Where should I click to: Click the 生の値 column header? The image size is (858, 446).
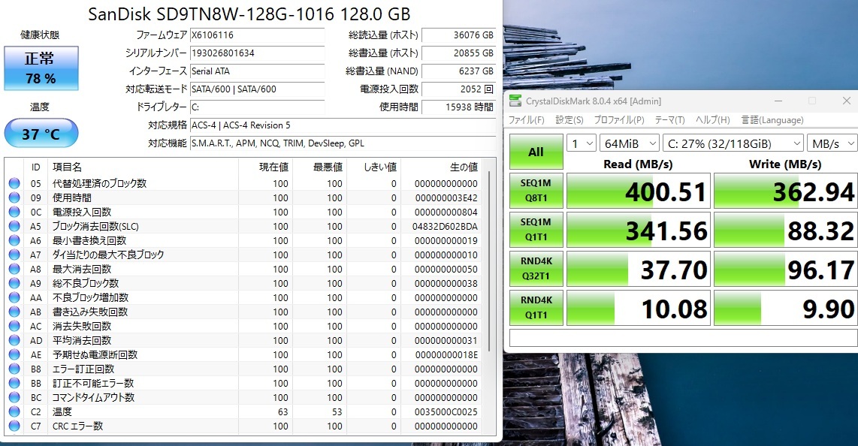(x=442, y=167)
